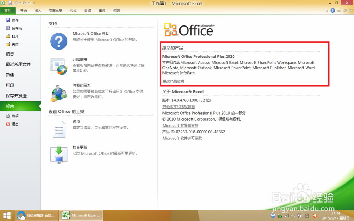Click the 开始使用 globe icon
Viewport: 354px width, 221px height.
click(x=59, y=67)
